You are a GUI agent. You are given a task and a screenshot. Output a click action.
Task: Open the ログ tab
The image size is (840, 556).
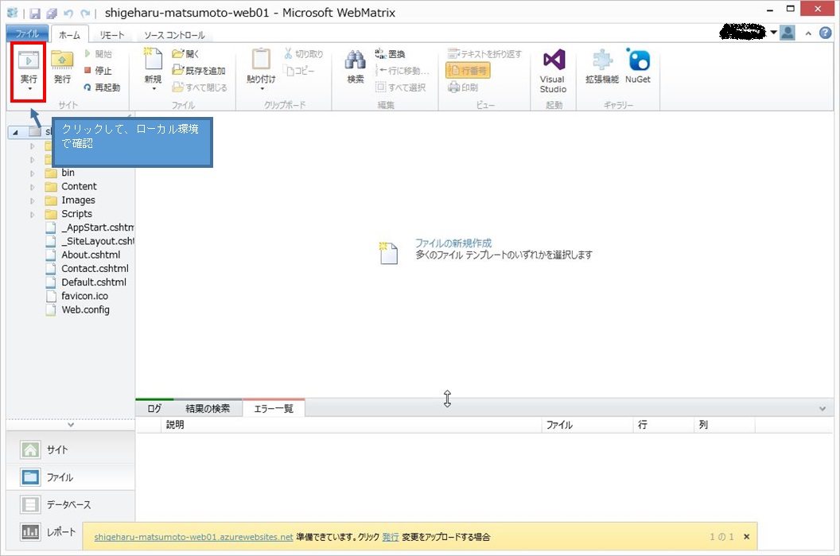coord(154,408)
